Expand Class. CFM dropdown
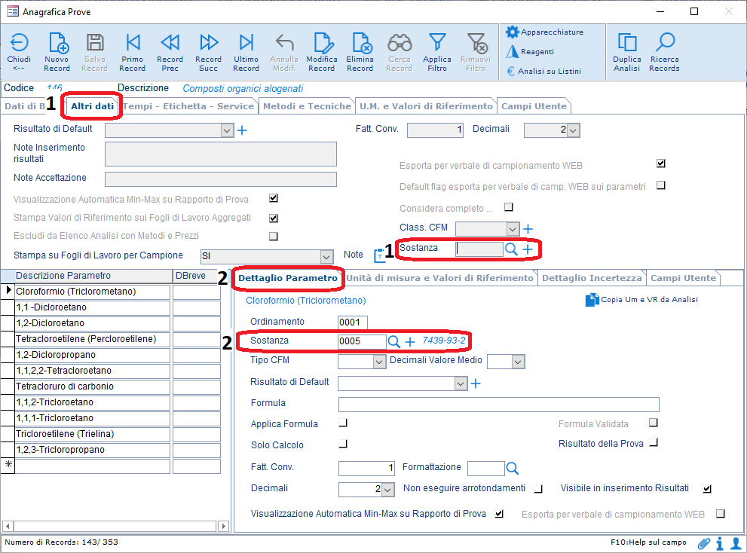This screenshot has width=747, height=553. pos(513,229)
